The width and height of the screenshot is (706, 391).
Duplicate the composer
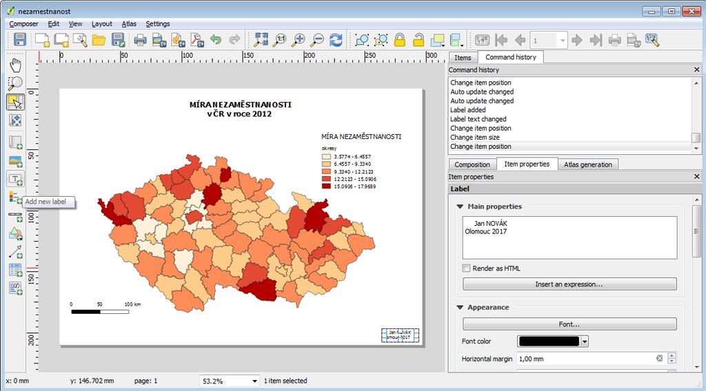61,40
